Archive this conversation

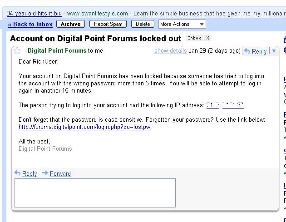[70, 24]
